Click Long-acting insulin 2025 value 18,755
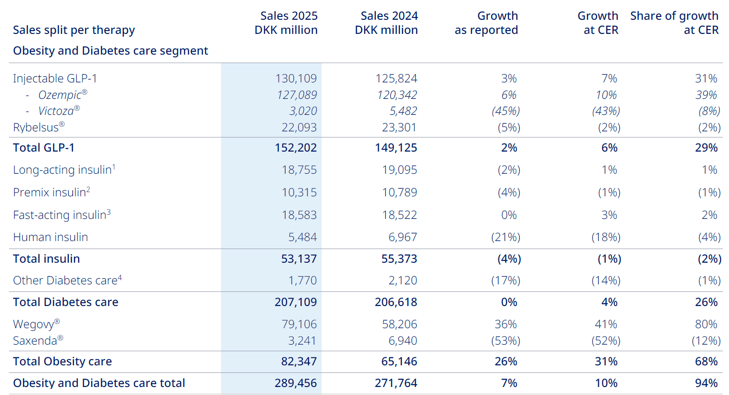 click(299, 170)
